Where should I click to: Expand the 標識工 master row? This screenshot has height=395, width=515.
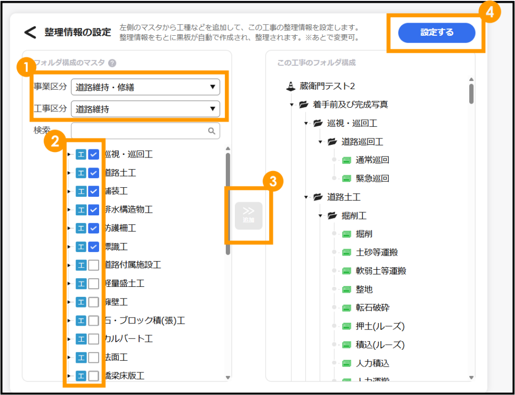pos(69,246)
